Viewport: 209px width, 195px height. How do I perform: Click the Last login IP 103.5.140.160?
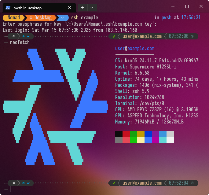pyautogui.click(x=121, y=30)
